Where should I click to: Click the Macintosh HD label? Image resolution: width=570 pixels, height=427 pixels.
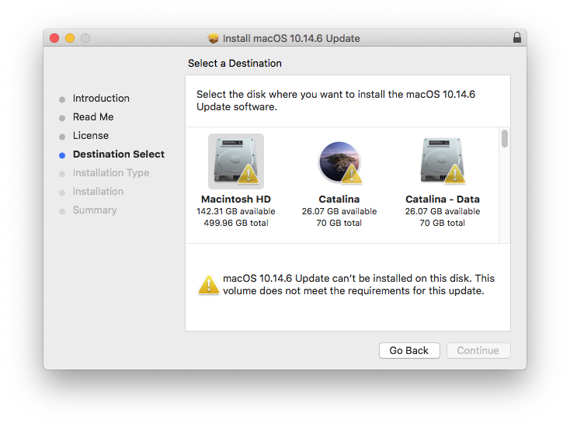tap(236, 200)
